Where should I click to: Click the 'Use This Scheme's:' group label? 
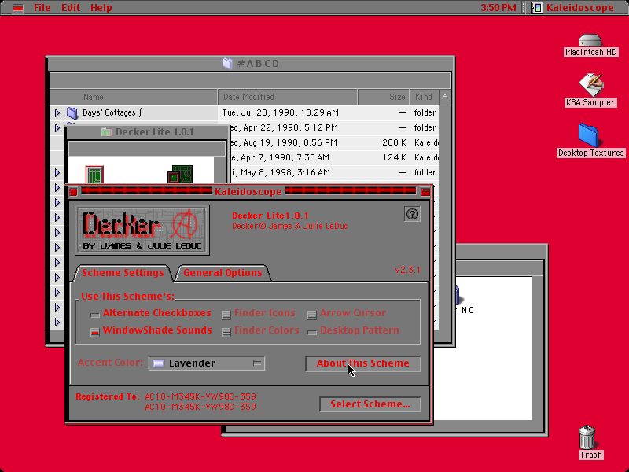click(127, 297)
